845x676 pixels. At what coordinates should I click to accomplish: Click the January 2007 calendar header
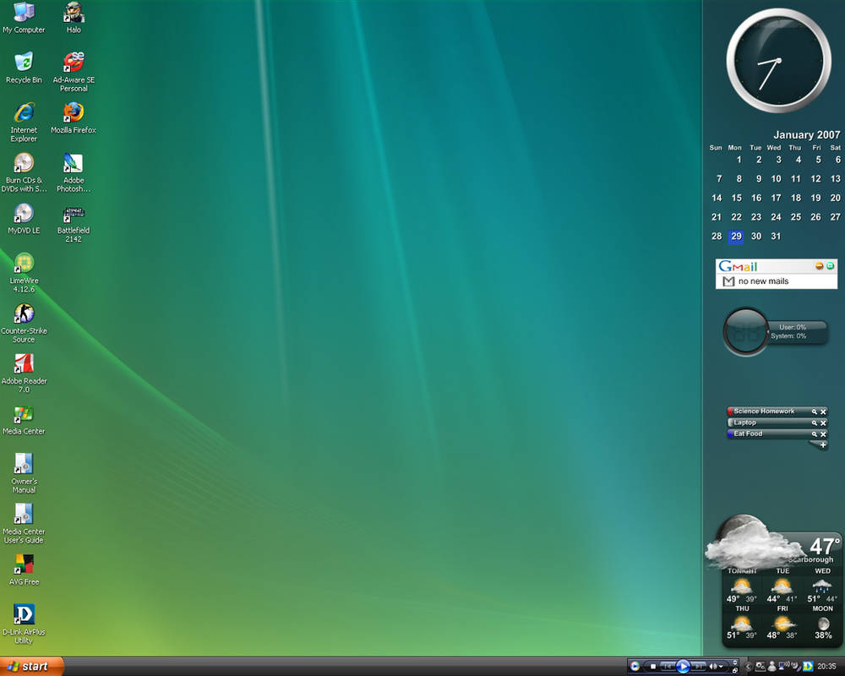[x=807, y=134]
